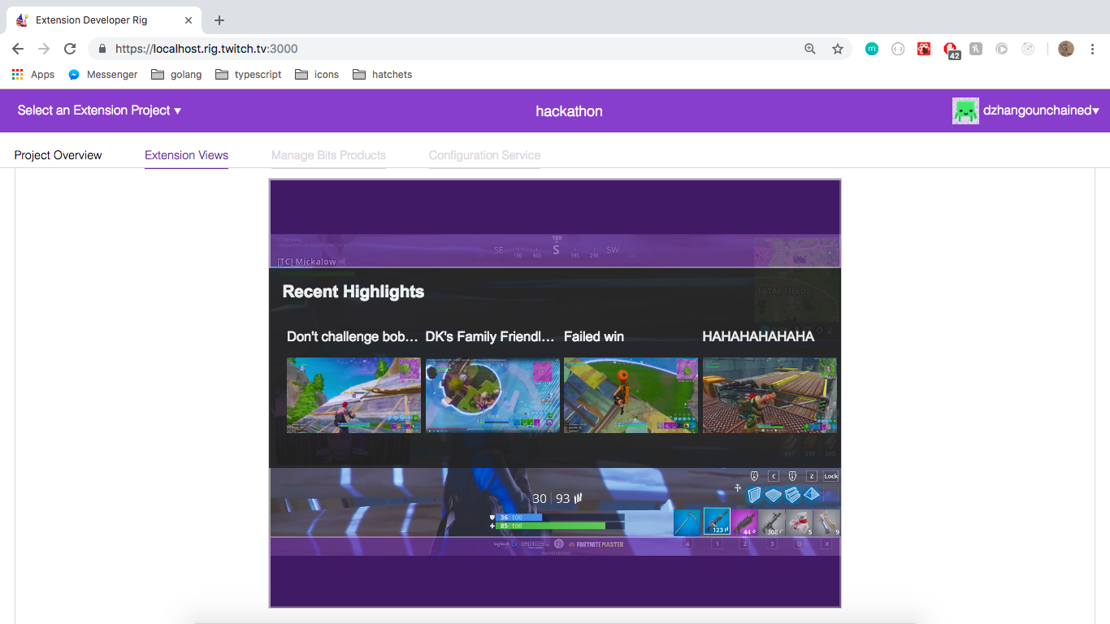Click the [TC] Mickalow player name label
The height and width of the screenshot is (624, 1110).
click(306, 262)
